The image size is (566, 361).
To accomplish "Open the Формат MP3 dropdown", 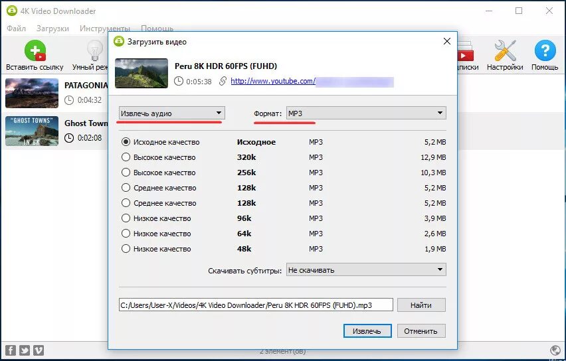I will (x=366, y=113).
